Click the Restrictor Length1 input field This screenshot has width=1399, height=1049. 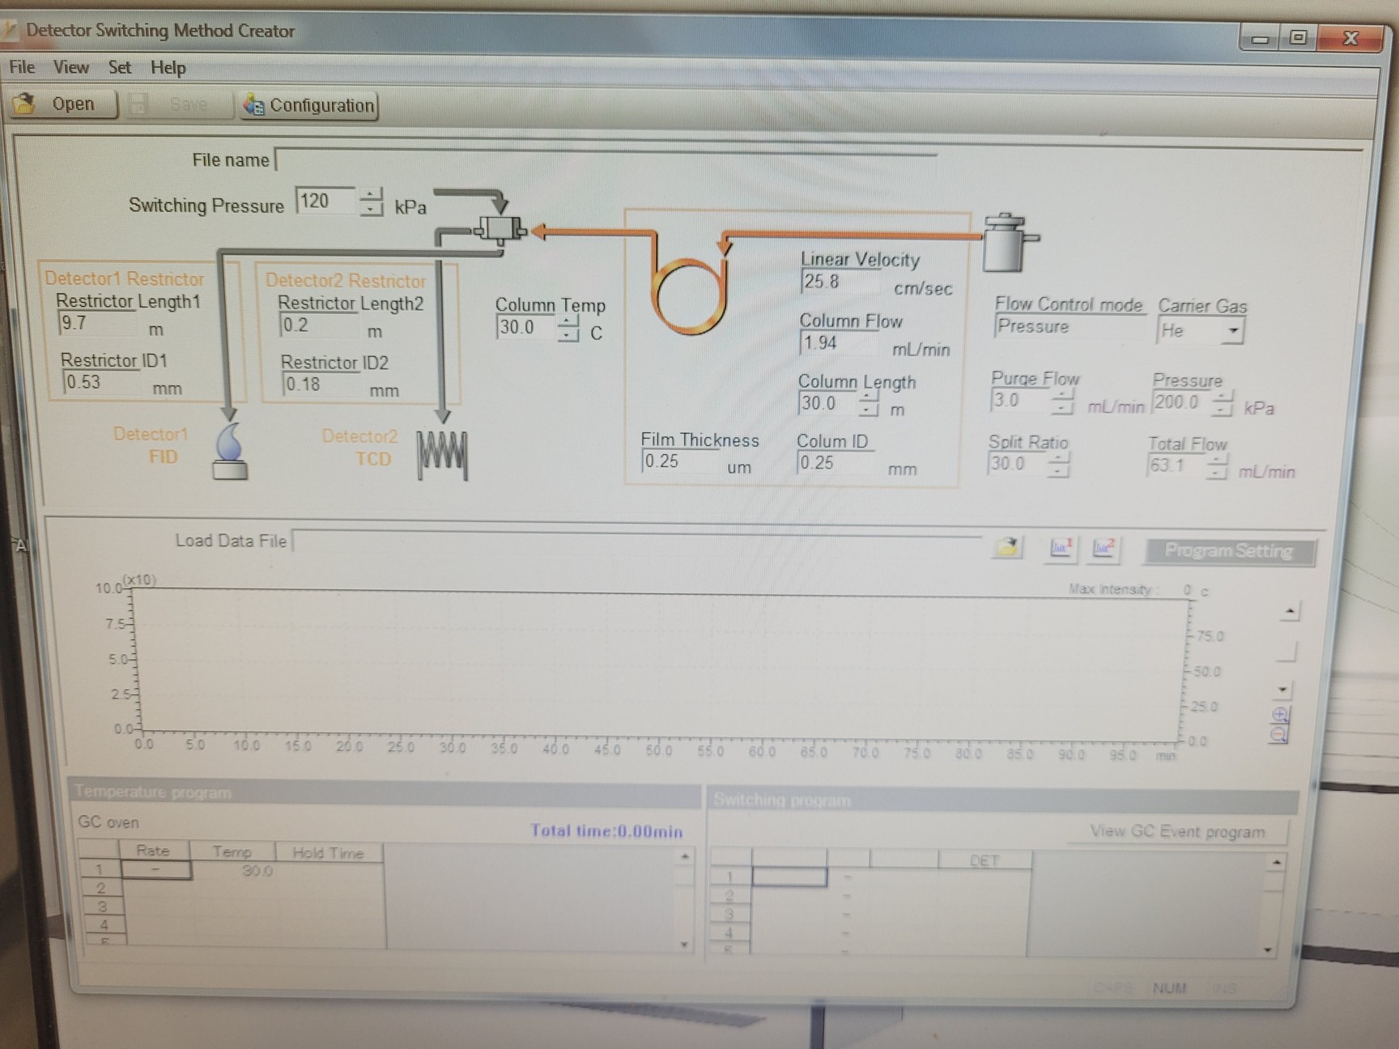(97, 324)
